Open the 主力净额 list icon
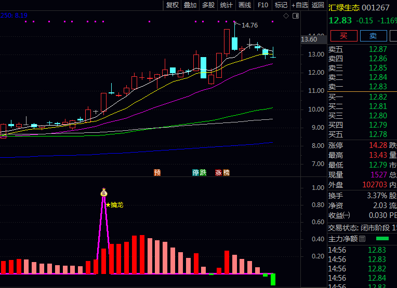Viewport: 397px width, 288px height. (x=362, y=239)
